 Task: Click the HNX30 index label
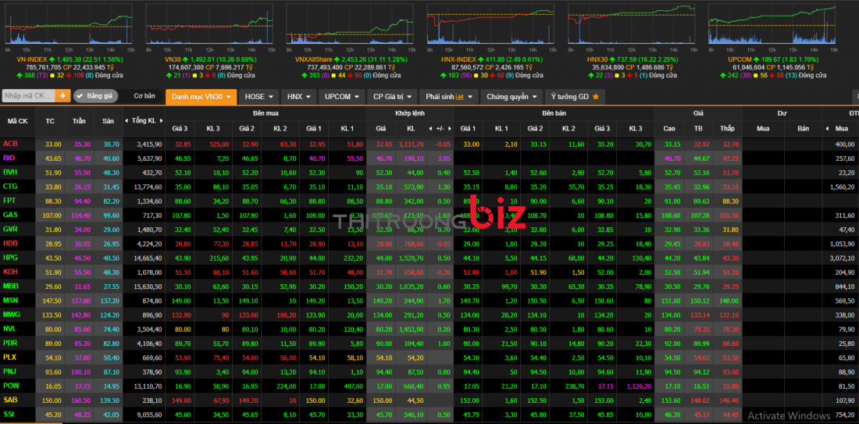coord(599,59)
